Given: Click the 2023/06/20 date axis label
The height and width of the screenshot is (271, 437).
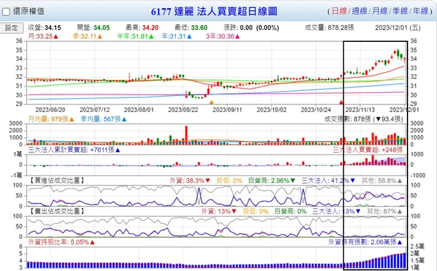Looking at the screenshot, I should [50, 109].
